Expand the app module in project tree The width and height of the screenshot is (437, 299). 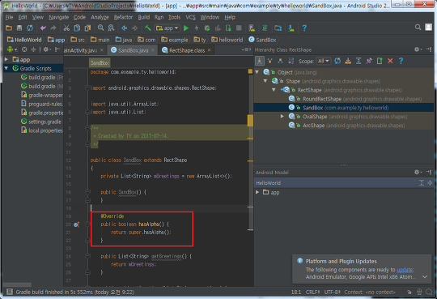pos(6,59)
